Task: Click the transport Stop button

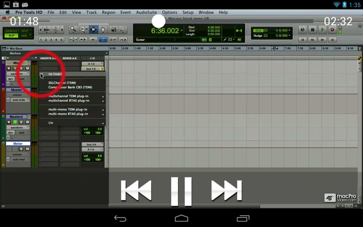Action: (x=313, y=30)
